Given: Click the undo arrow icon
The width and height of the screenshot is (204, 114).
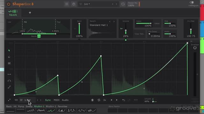Looking at the screenshot, I should (x=124, y=100).
